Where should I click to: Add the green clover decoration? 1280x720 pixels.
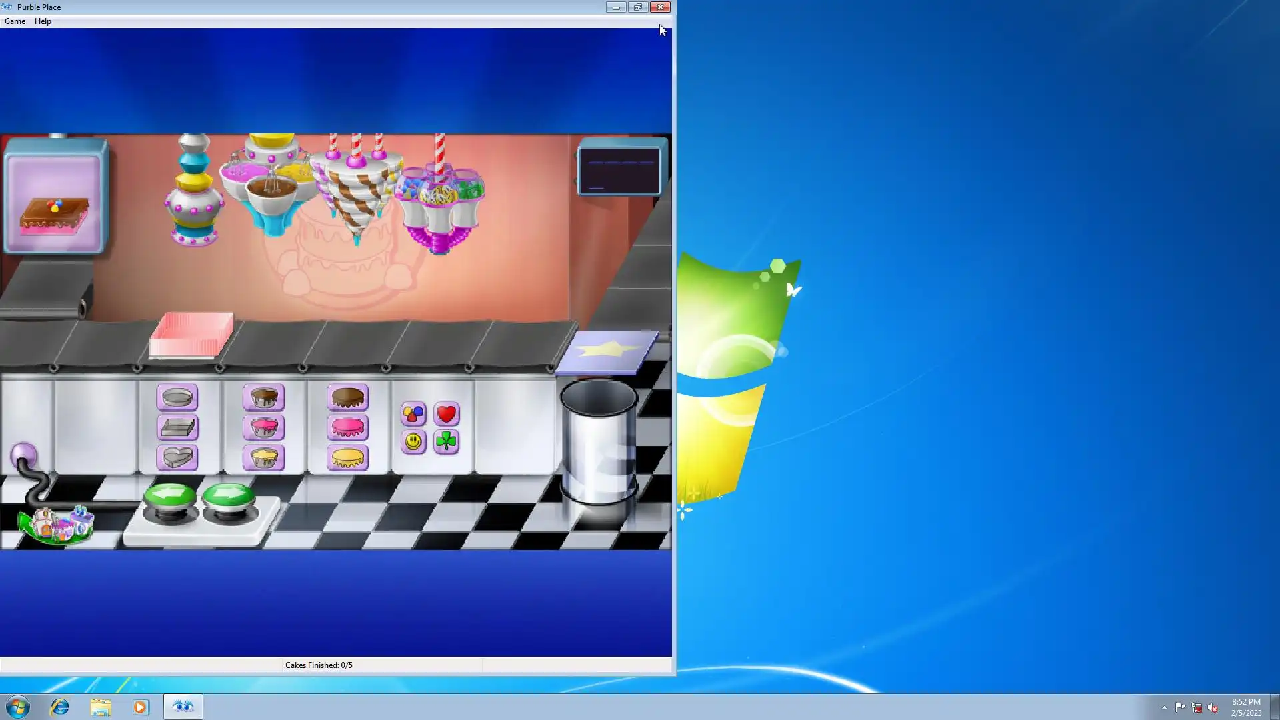[447, 441]
